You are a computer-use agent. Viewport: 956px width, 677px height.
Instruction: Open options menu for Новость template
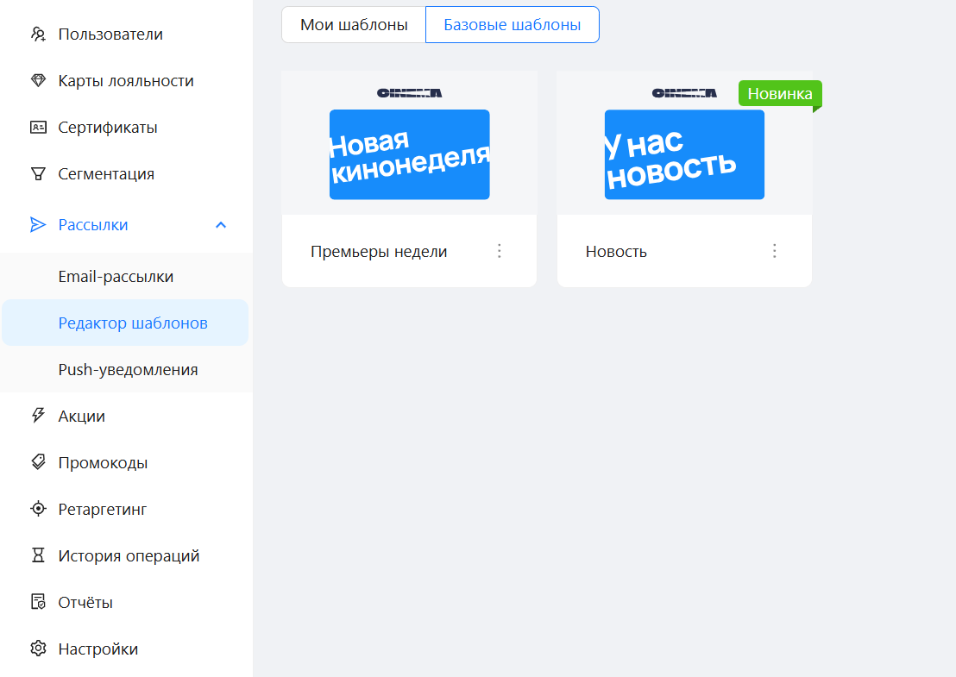point(774,251)
